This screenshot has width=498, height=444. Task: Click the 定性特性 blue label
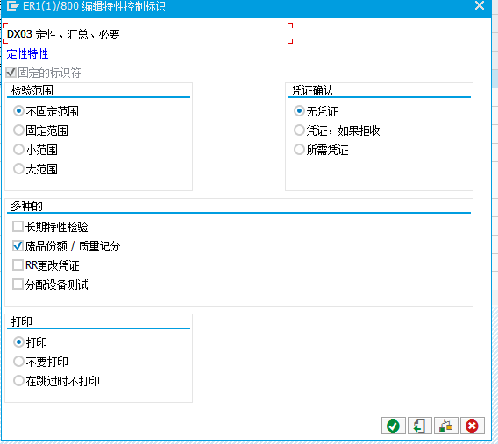27,53
